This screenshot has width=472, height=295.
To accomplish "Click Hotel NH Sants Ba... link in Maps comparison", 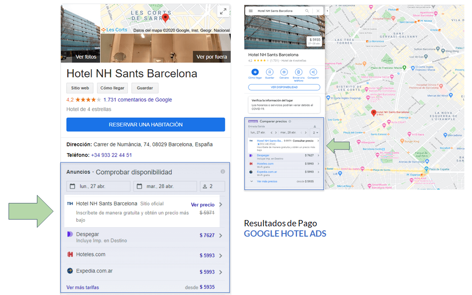I will click(270, 141).
